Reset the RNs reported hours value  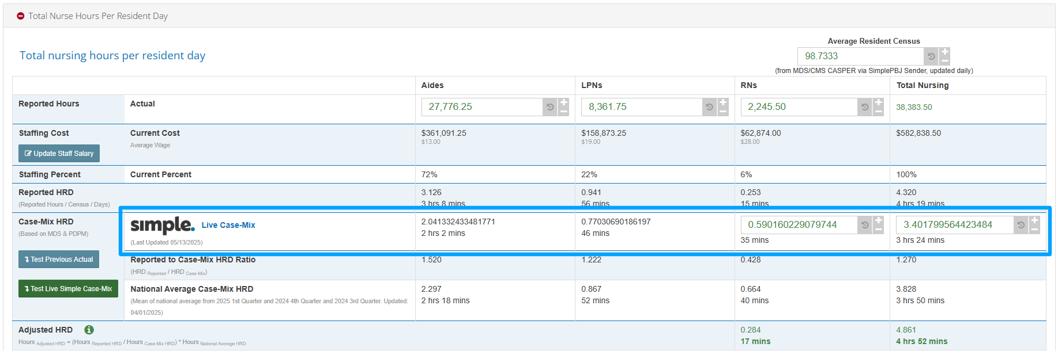(x=864, y=107)
